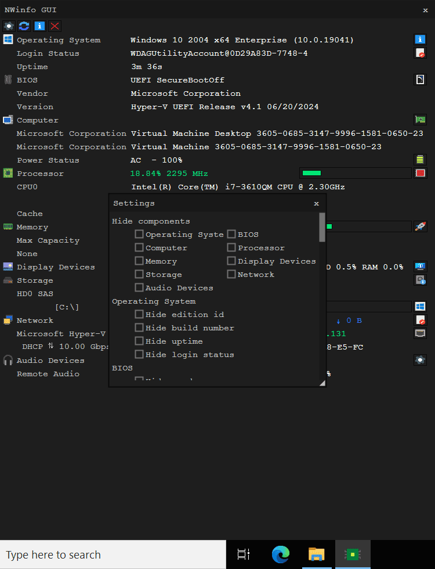This screenshot has height=569, width=435.
Task: Click the rocket button on the Memory row
Action: [420, 226]
